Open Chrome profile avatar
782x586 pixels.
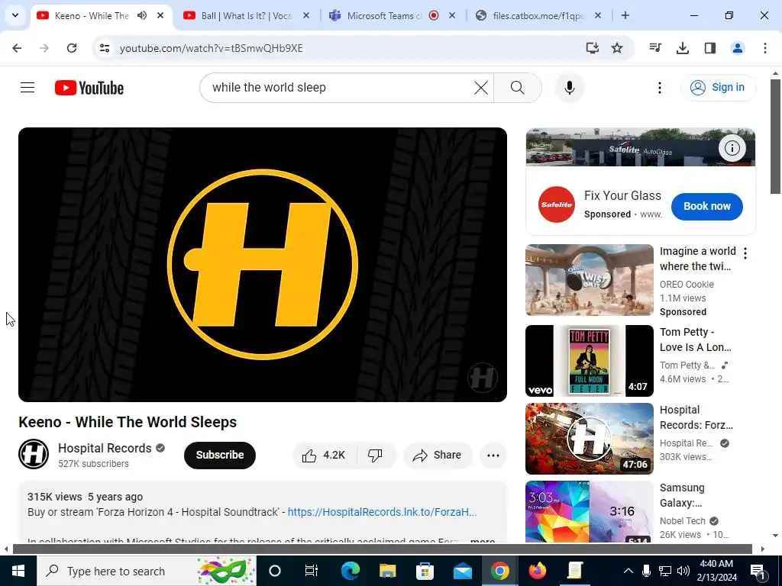737,48
